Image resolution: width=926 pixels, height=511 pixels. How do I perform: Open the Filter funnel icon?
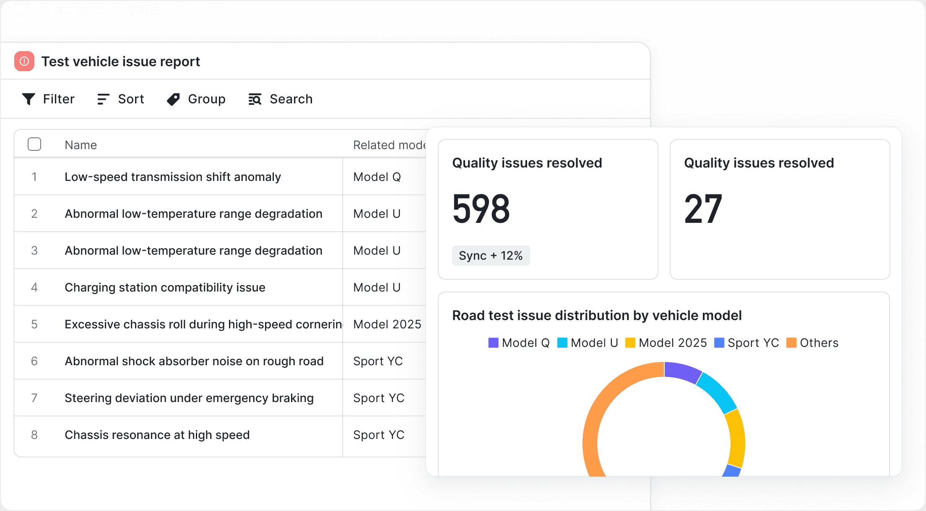[x=28, y=99]
